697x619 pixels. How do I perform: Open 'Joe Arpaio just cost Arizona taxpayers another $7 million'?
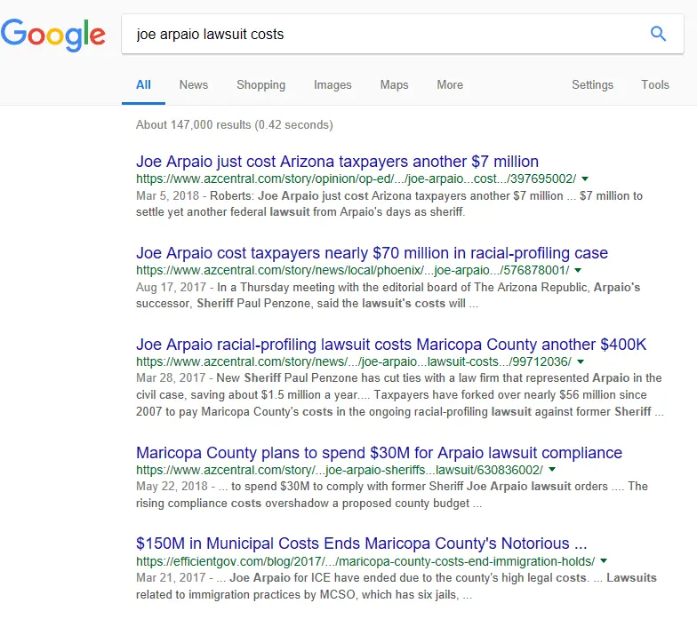pos(337,162)
